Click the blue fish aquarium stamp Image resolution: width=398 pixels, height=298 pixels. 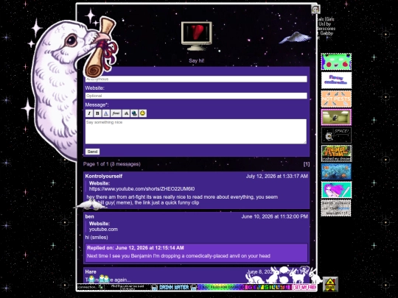[336, 171]
